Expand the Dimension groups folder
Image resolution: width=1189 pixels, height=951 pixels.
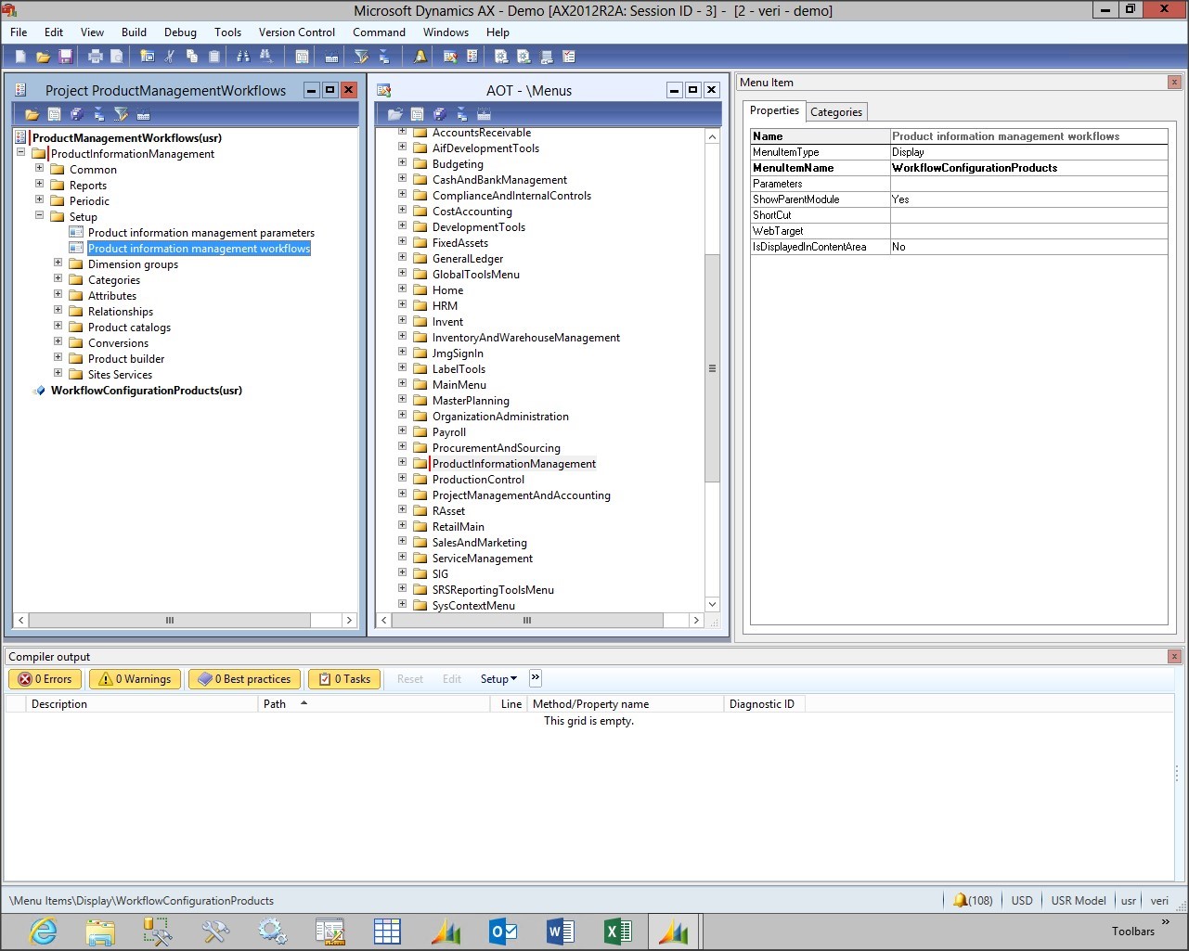[x=58, y=263]
